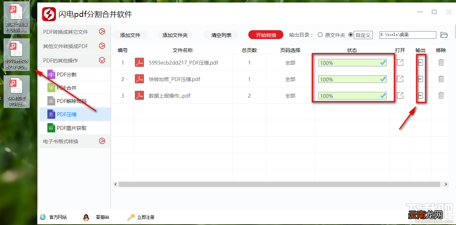Click the key icon beside 立即注册
Screen dimensions: 456x225
(131, 217)
